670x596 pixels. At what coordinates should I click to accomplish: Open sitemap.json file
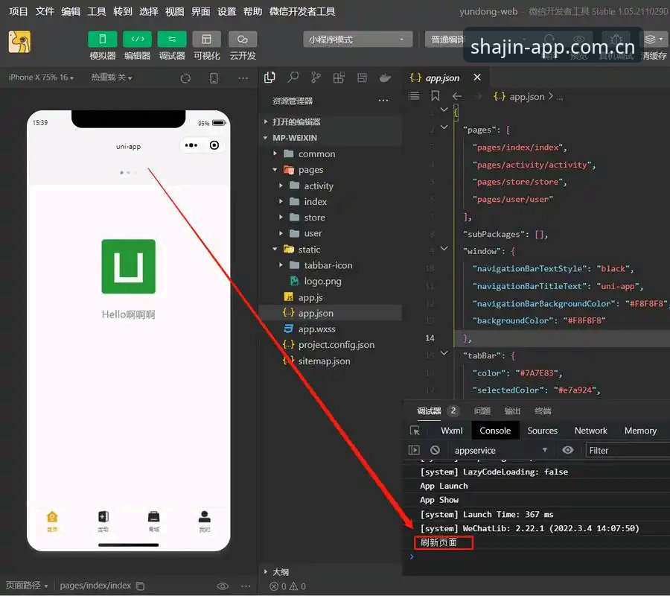(330, 361)
